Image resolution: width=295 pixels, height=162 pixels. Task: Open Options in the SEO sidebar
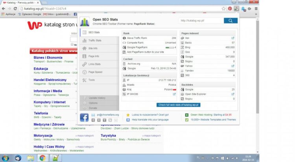(x=93, y=103)
